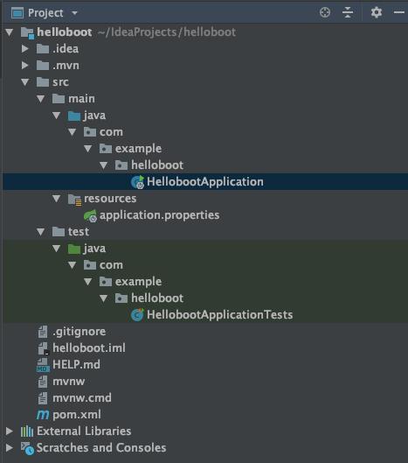Expand the .mvn folder arrow
The image size is (408, 463).
[x=25, y=66]
